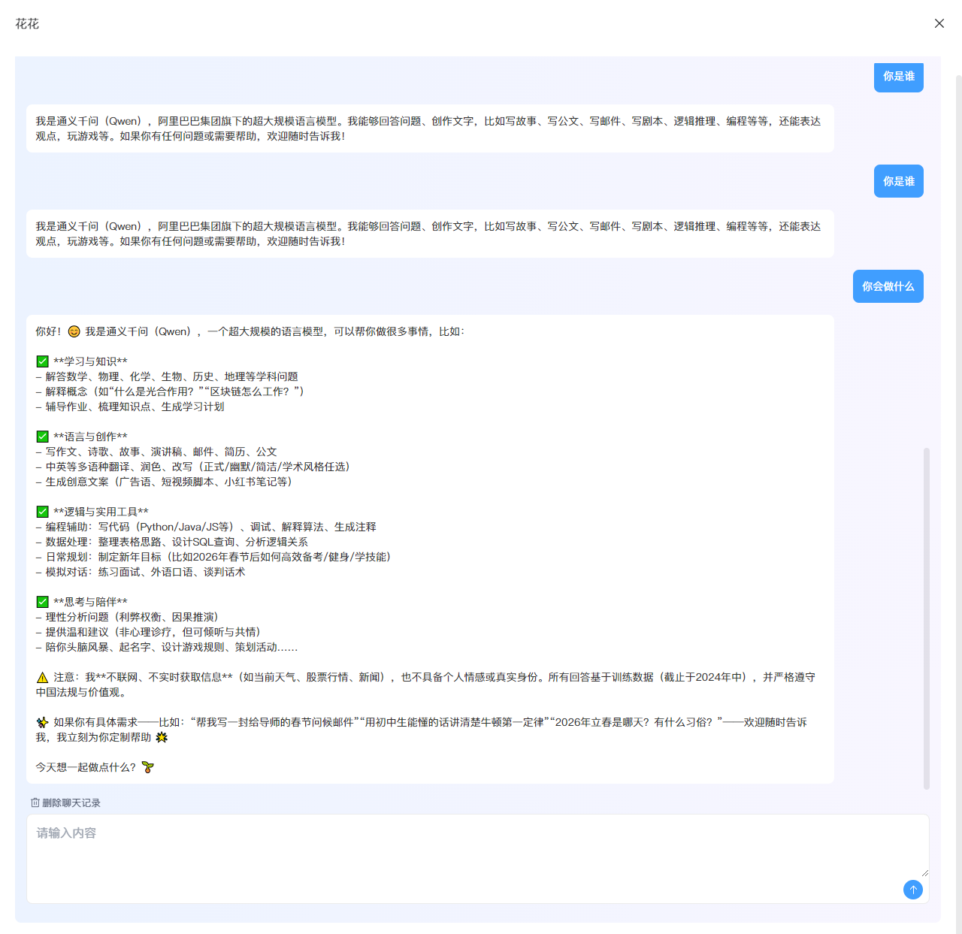Delete the chat history via 删除聊天记录

(65, 803)
